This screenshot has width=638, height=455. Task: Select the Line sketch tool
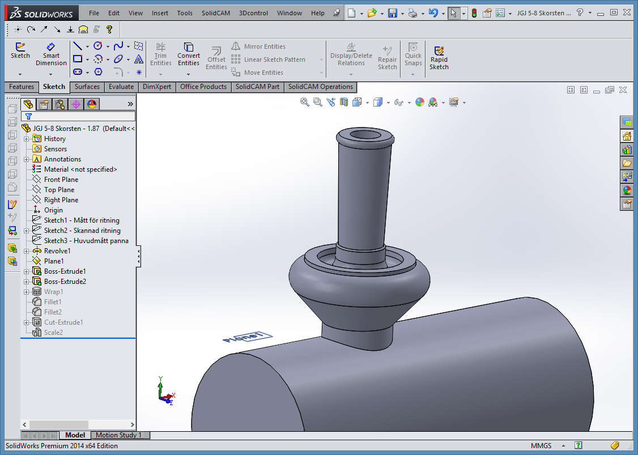(x=77, y=46)
